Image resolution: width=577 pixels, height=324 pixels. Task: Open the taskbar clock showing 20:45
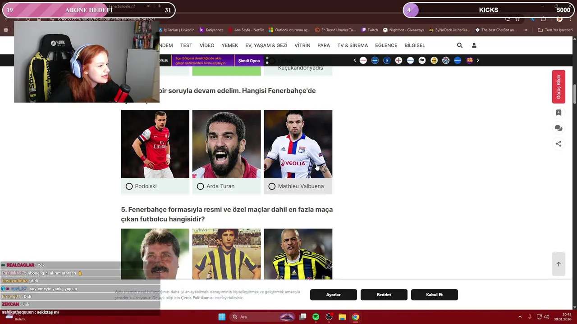pos(563,317)
